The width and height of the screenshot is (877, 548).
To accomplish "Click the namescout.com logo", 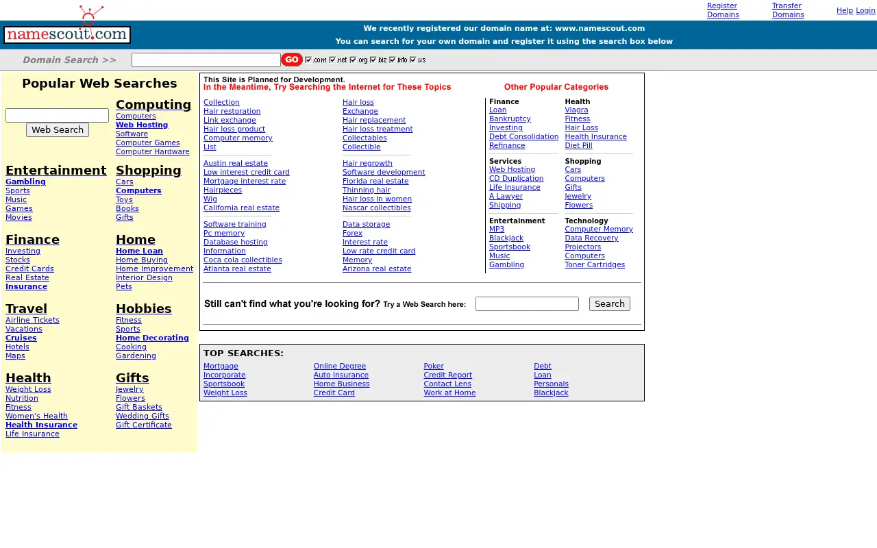I will coord(67,25).
